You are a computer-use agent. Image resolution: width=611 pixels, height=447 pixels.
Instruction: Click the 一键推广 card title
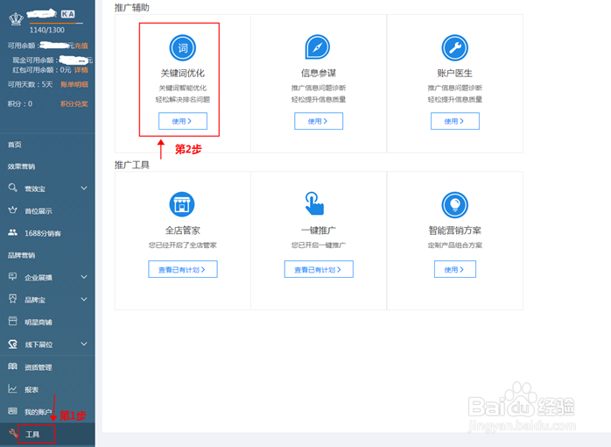[319, 231]
